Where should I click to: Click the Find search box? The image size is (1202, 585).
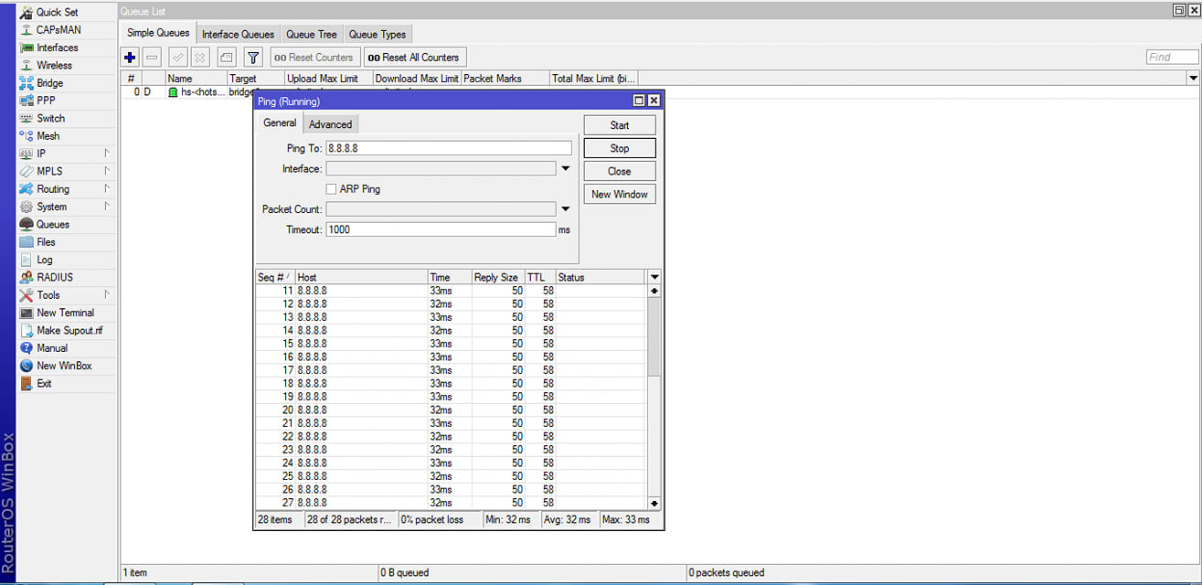[1172, 57]
